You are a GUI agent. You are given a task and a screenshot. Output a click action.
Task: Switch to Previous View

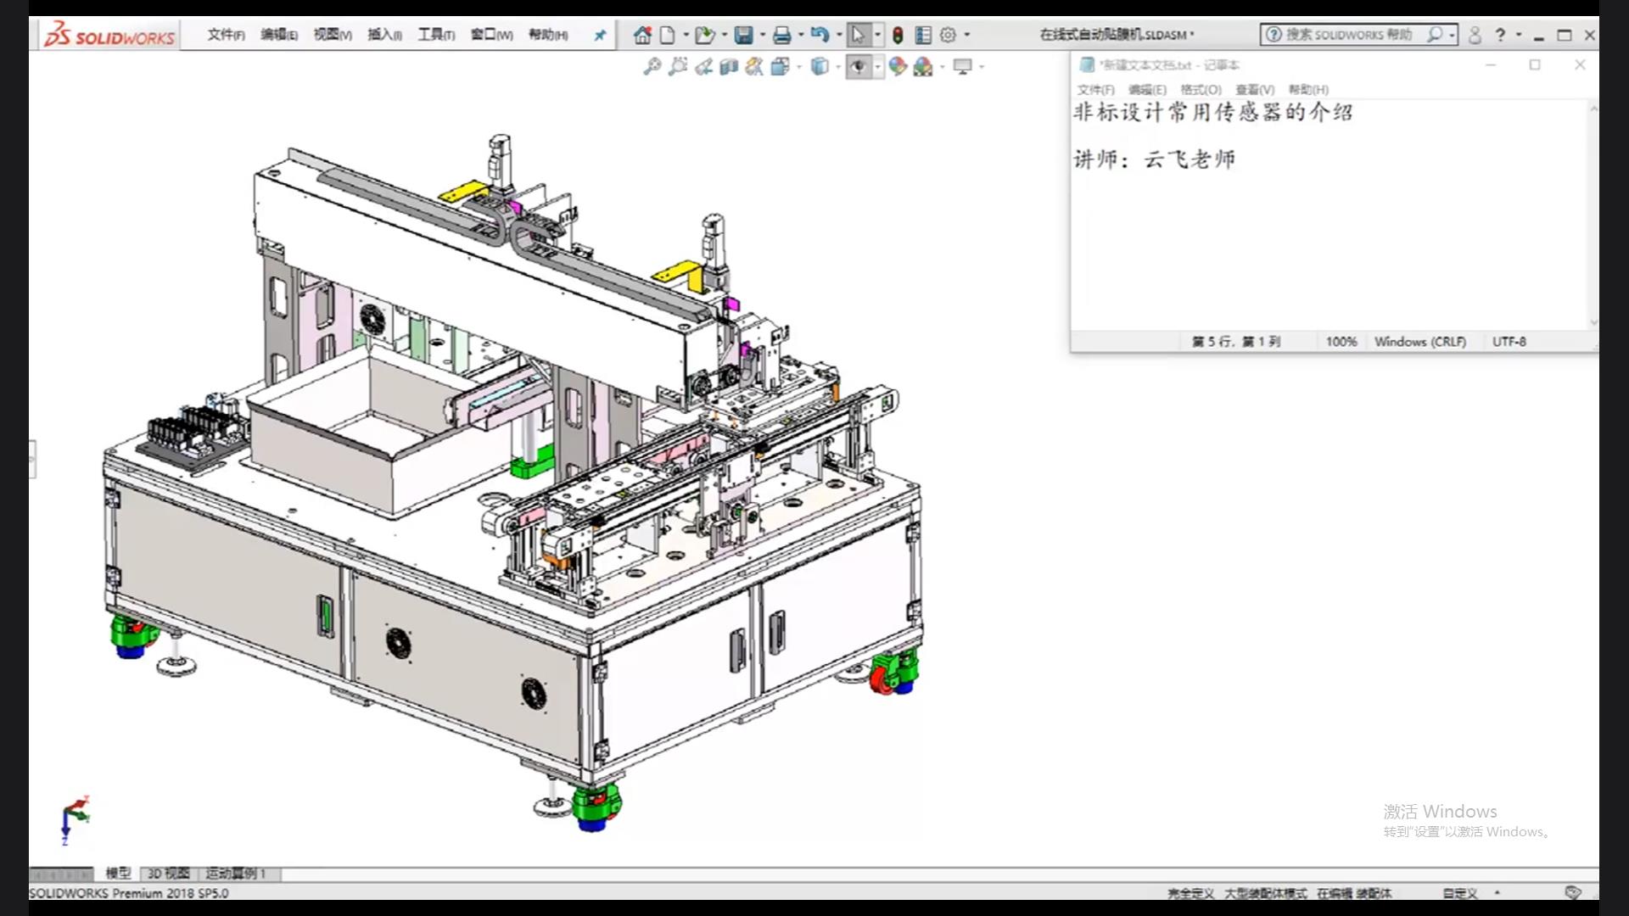click(703, 66)
